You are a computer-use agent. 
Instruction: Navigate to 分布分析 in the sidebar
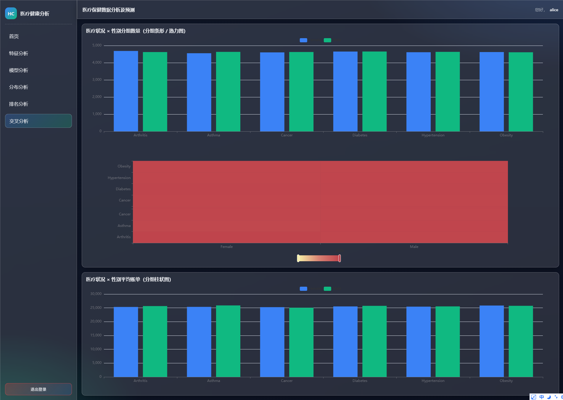tap(19, 87)
